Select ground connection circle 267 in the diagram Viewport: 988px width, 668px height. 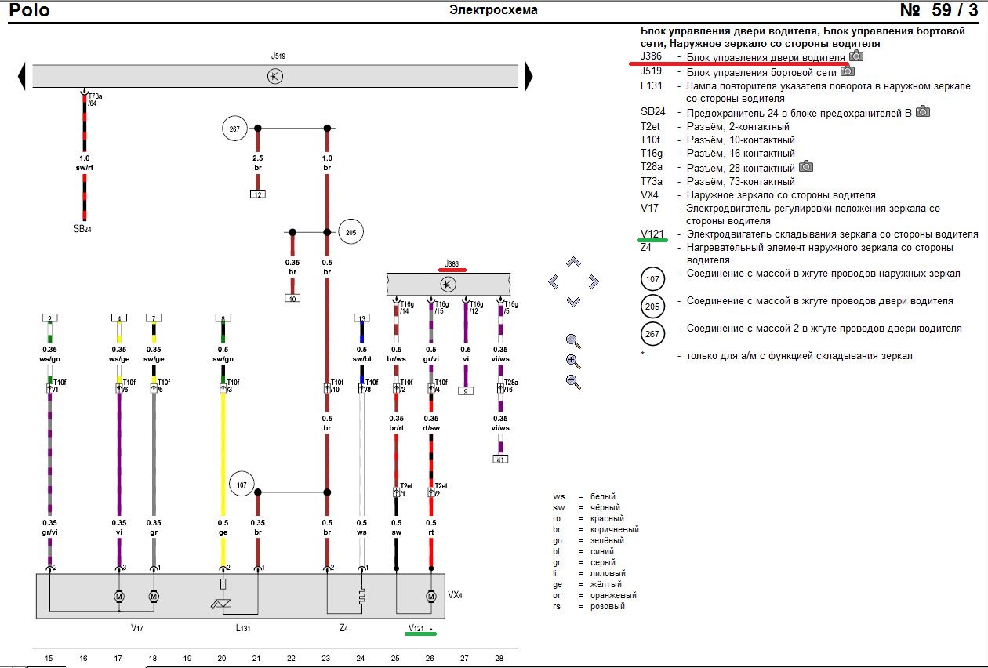click(x=235, y=128)
